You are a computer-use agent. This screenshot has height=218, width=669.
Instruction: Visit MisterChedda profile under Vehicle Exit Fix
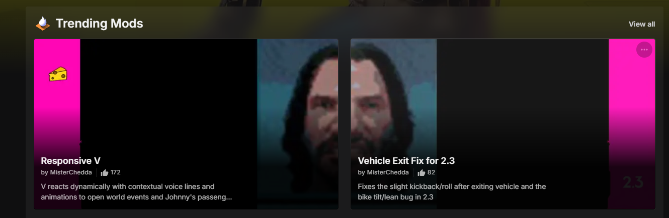coord(388,172)
